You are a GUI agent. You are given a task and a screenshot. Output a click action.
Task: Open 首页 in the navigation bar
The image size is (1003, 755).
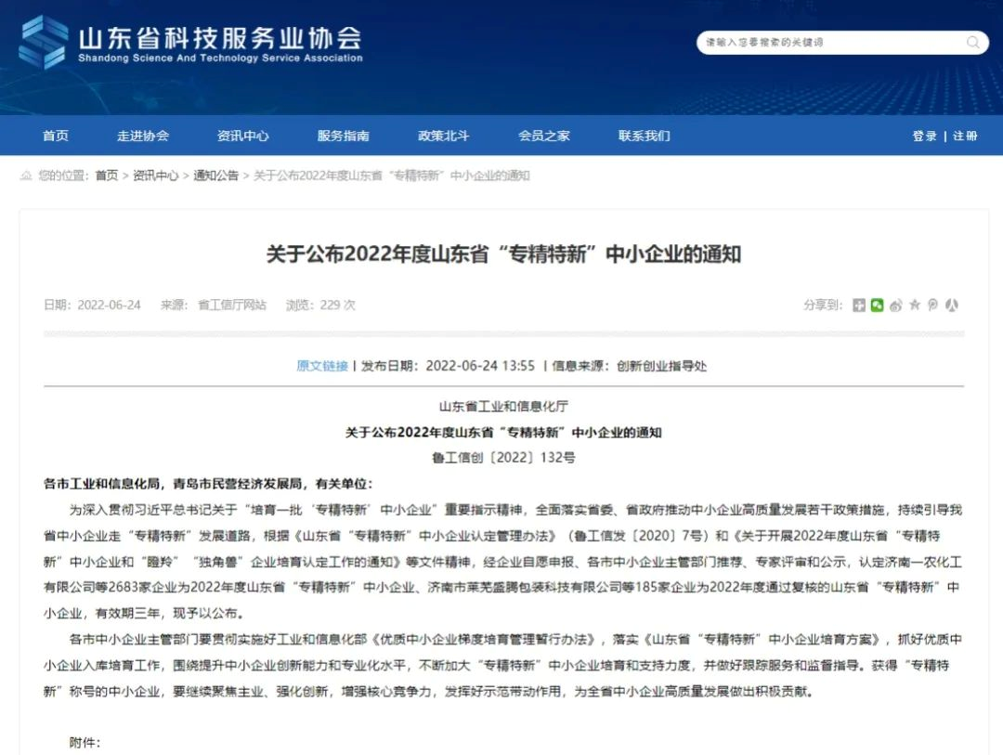[56, 136]
